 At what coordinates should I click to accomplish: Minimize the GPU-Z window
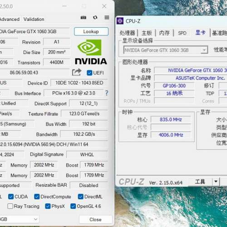(64, 6)
